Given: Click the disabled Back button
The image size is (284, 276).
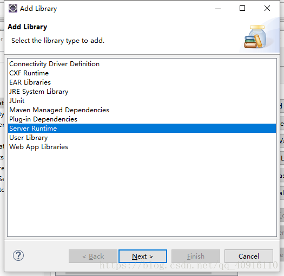Looking at the screenshot, I should (x=93, y=256).
